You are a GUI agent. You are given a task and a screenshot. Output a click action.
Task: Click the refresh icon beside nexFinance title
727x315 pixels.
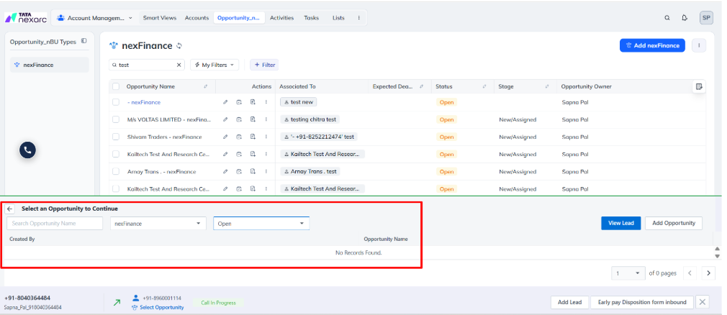click(179, 46)
